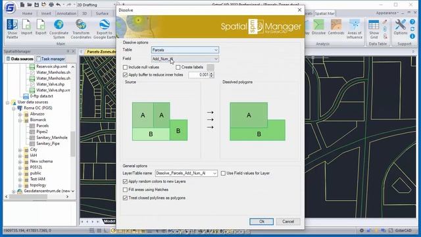Collapse the Roma OC (PGIS) node
Screen dimensions: 421x237
pos(13,108)
